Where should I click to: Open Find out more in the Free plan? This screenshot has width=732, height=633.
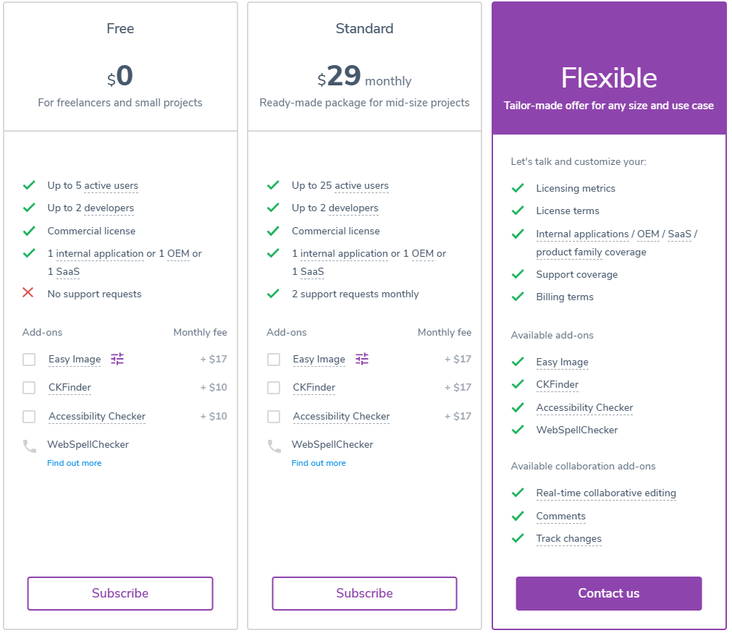tap(74, 462)
